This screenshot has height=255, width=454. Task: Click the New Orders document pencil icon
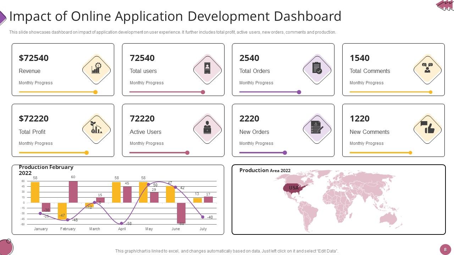tap(317, 129)
